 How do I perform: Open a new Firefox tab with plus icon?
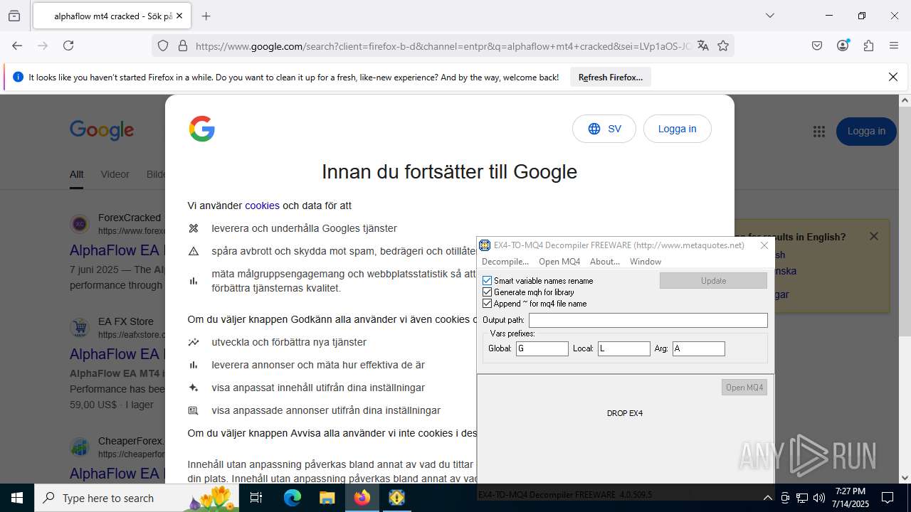coord(206,16)
